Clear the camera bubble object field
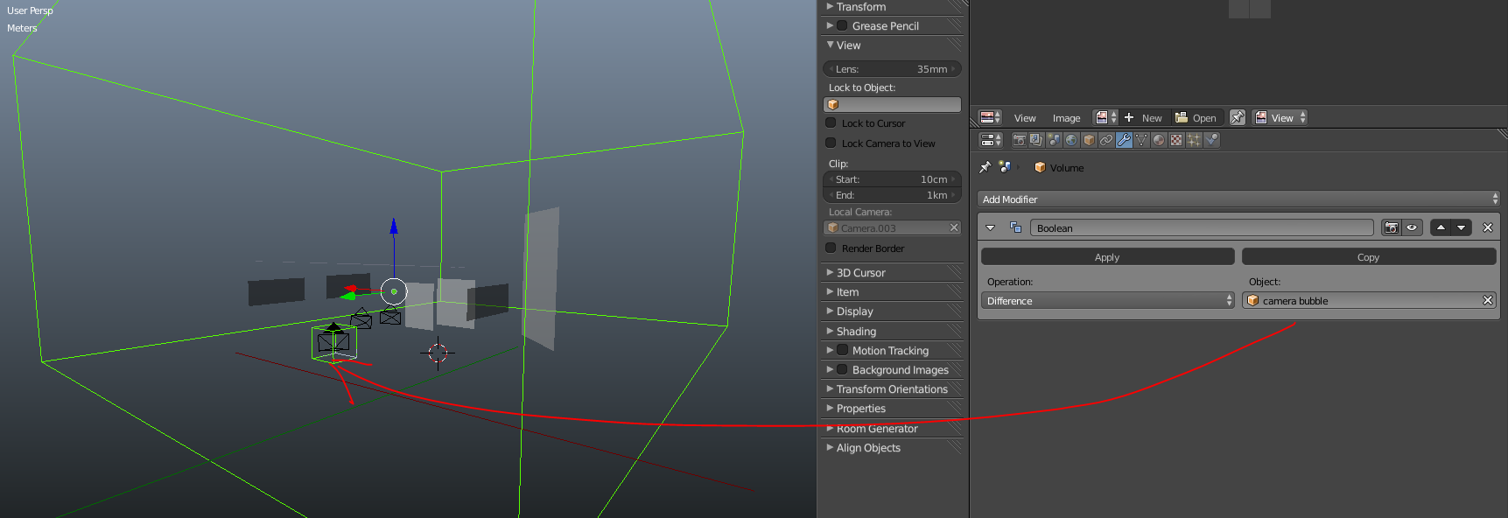This screenshot has height=518, width=1508. point(1487,300)
